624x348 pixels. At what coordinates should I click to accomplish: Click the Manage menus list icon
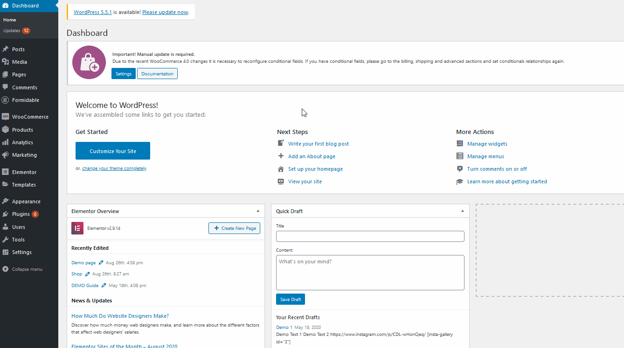pyautogui.click(x=460, y=156)
